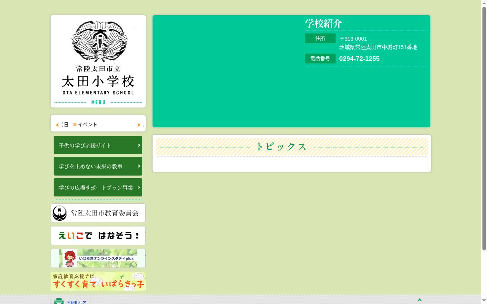This screenshot has height=304, width=487.
Task: Click postal code 〒313-0061
Action: coord(353,39)
